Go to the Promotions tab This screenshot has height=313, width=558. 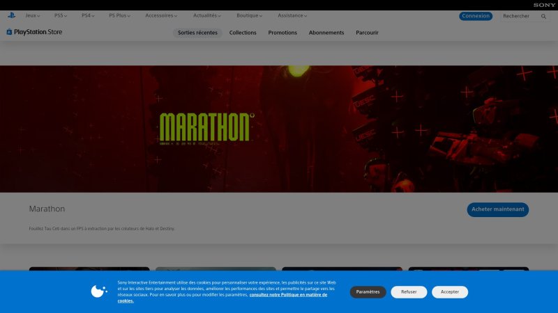[x=282, y=33]
